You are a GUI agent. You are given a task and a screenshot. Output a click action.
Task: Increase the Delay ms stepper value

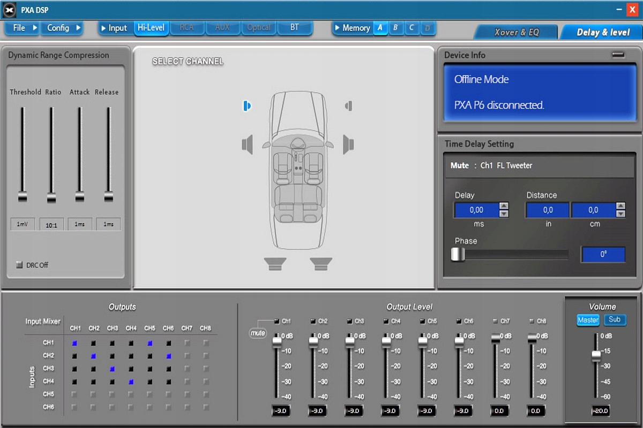point(504,206)
